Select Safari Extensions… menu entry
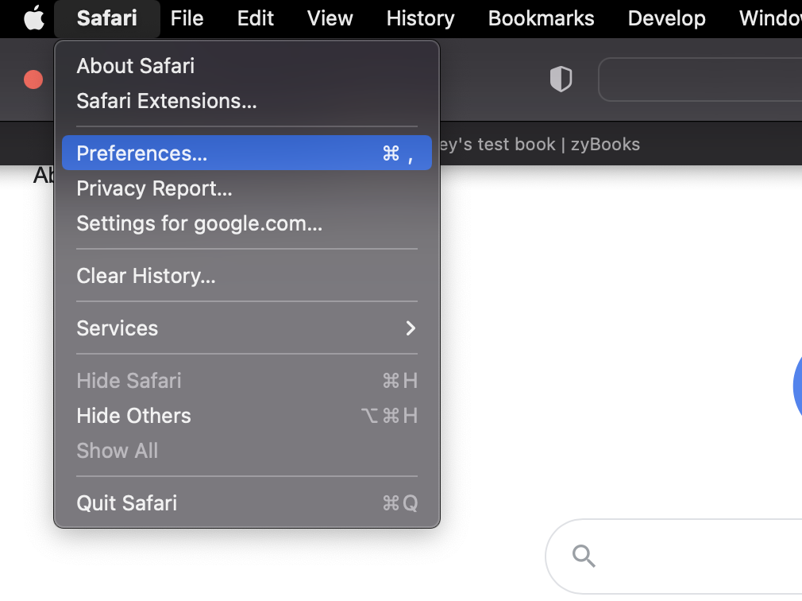 click(246, 101)
